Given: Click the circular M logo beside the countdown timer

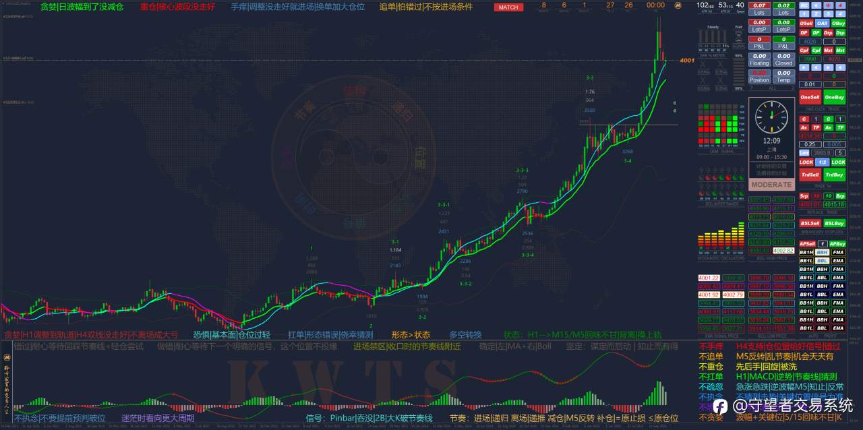Looking at the screenshot, I should coord(678,5).
